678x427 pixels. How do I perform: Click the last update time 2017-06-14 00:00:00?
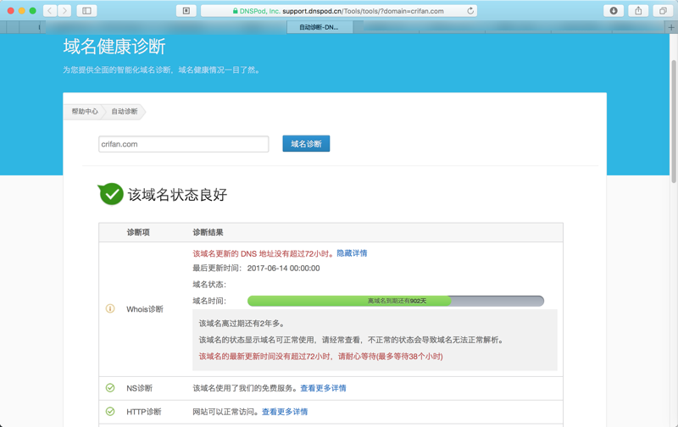click(x=284, y=269)
